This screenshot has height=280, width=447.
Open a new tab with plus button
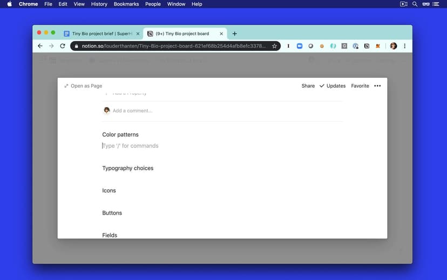coord(234,34)
